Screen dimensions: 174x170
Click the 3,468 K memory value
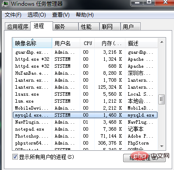tap(113, 122)
